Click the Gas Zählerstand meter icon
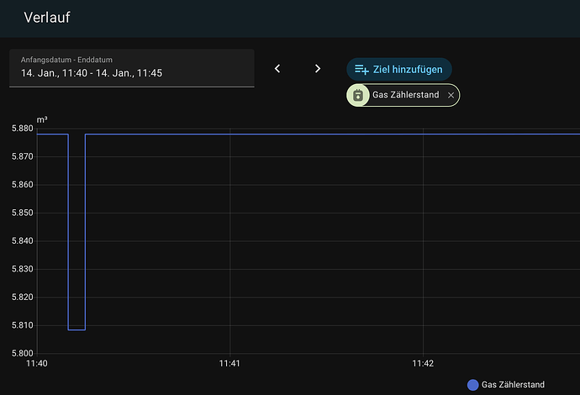This screenshot has height=395, width=580. [358, 95]
